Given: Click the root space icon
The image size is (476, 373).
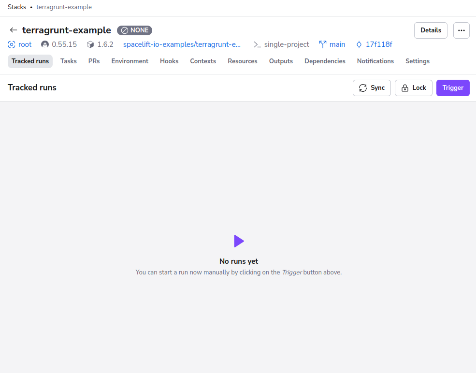Looking at the screenshot, I should [x=11, y=44].
